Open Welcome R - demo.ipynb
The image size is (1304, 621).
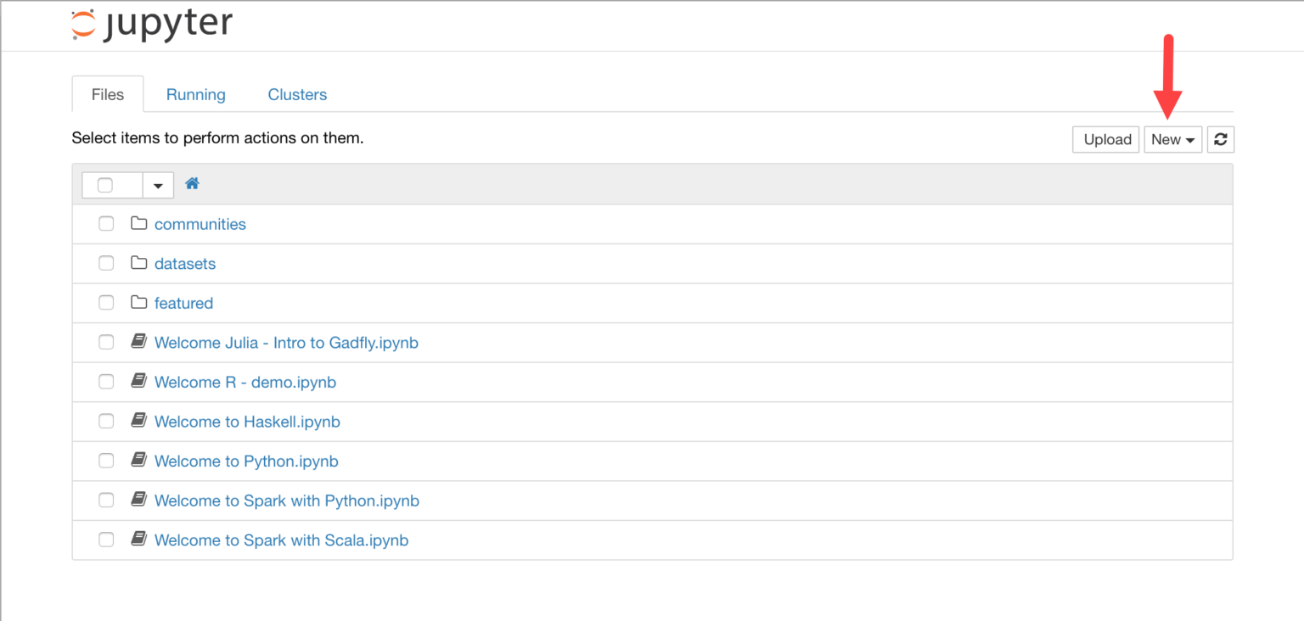pos(245,382)
